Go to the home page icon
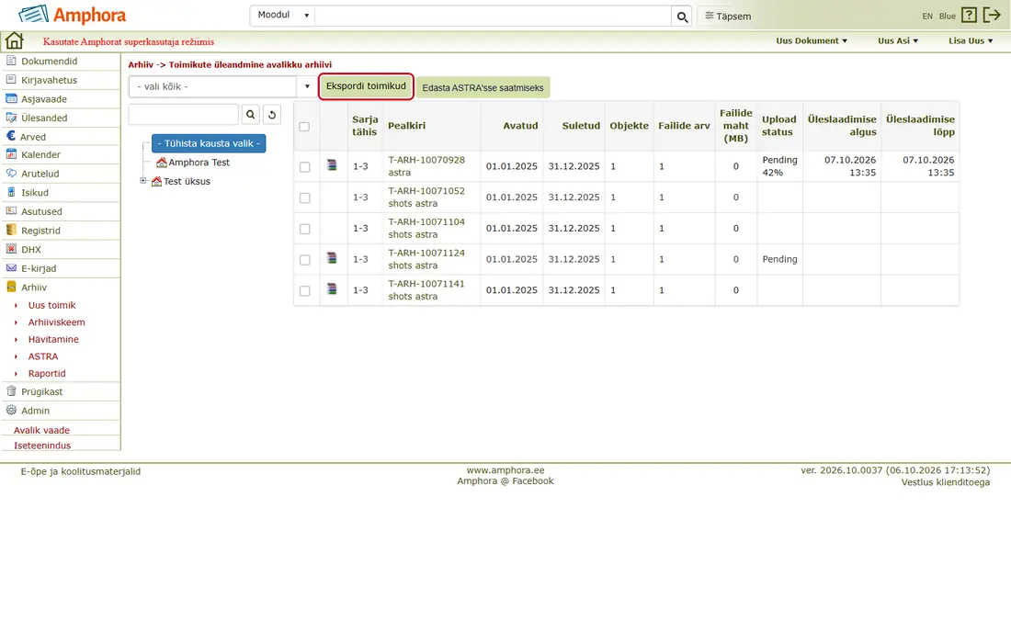Image resolution: width=1011 pixels, height=632 pixels. 14,40
